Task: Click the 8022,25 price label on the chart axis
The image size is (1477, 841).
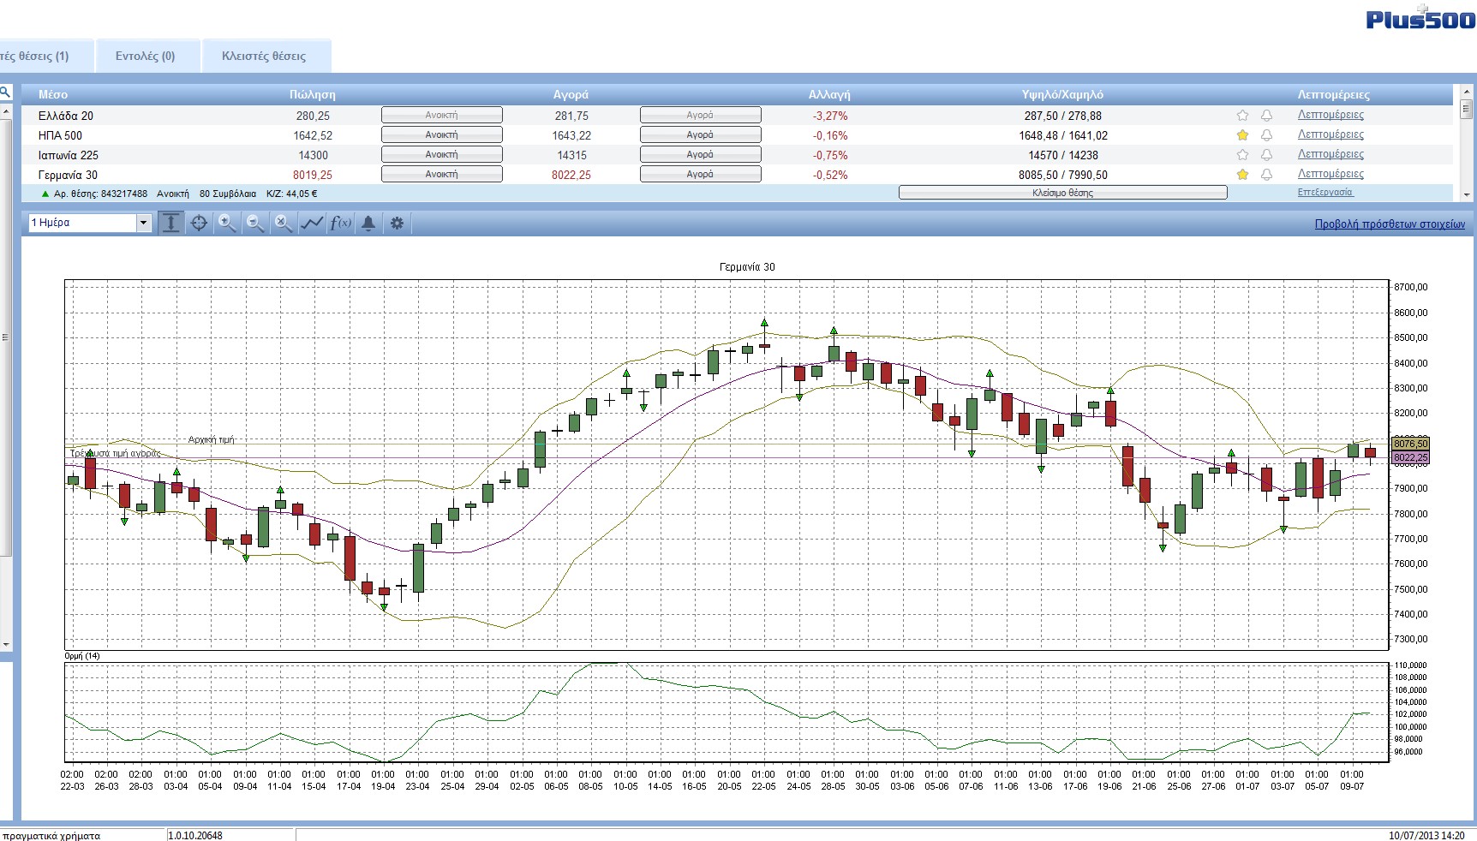Action: [1410, 458]
